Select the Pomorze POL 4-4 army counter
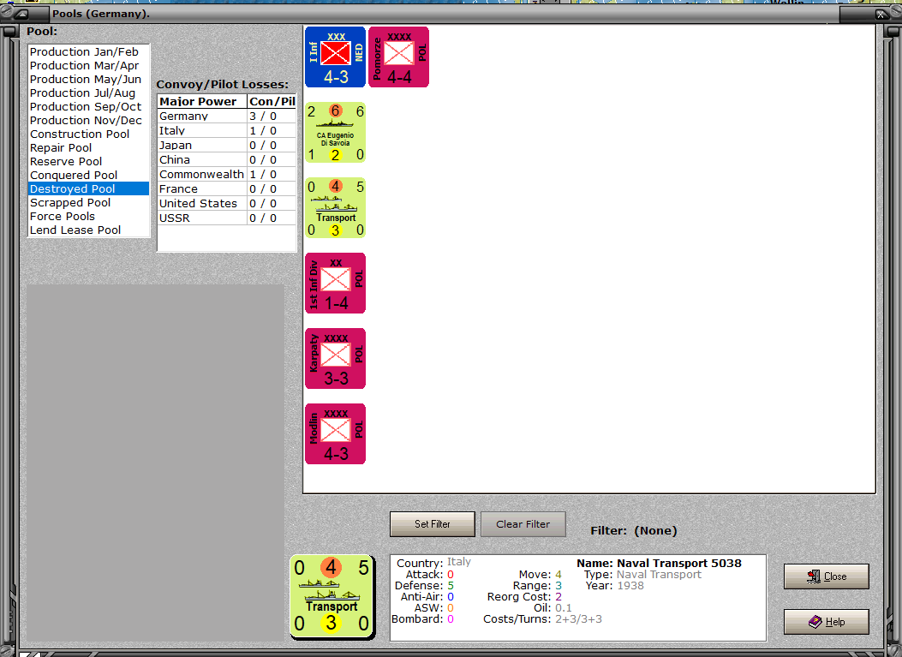 (x=398, y=57)
